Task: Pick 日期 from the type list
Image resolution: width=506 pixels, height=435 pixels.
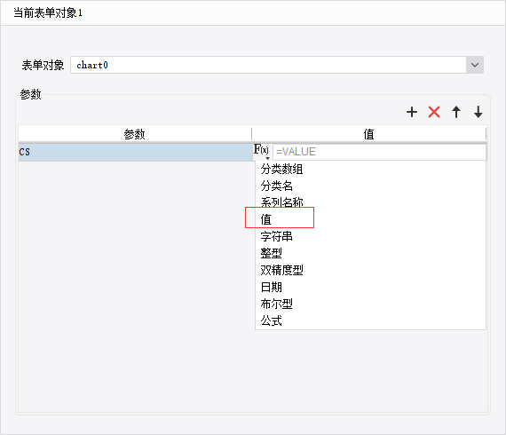Action: (x=370, y=287)
